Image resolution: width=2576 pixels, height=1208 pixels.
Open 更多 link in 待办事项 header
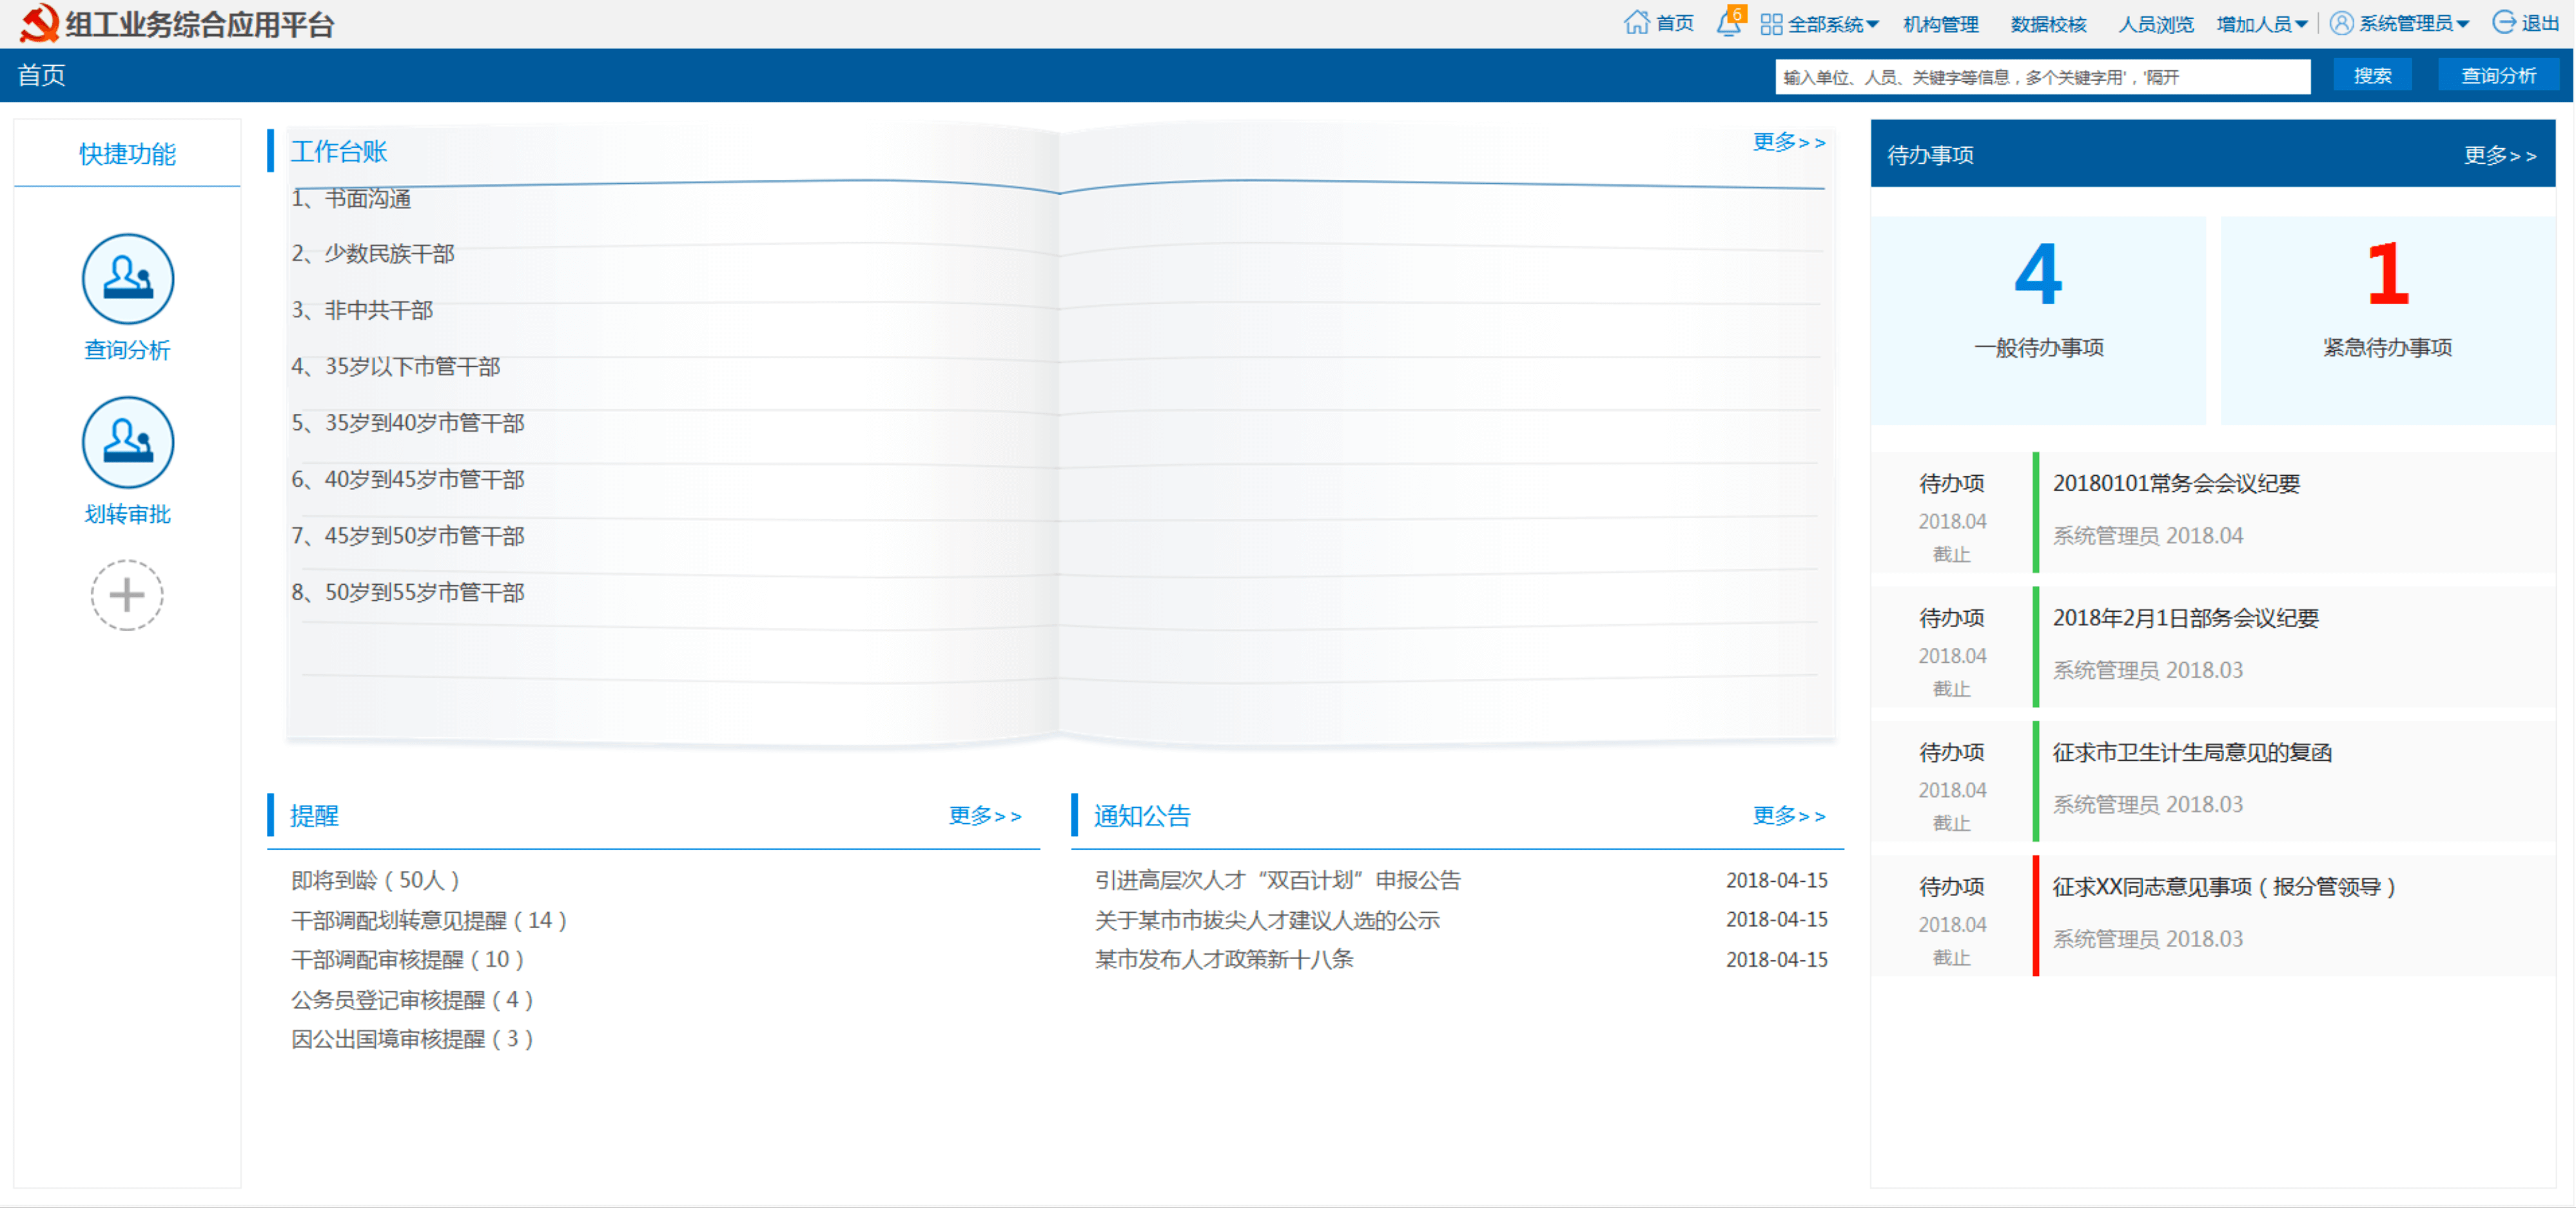coord(2499,155)
